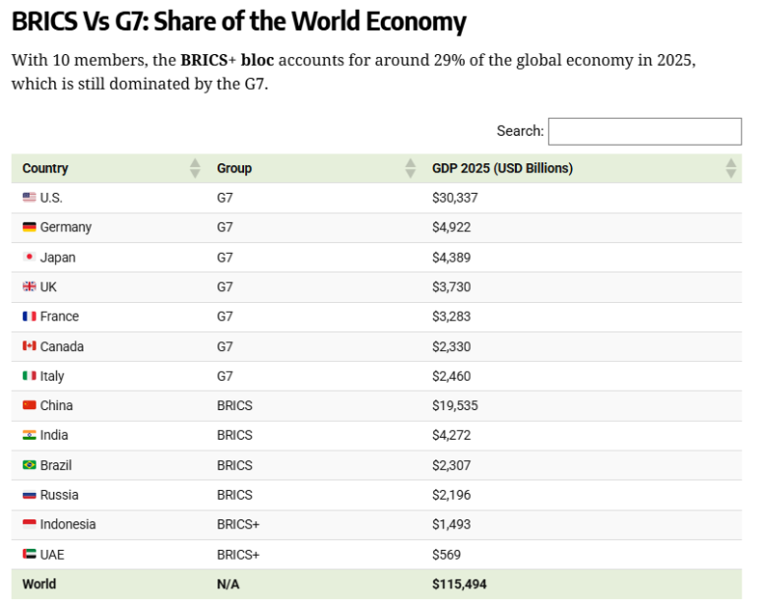Screen dimensions: 761x602
Task: Click the Search input field
Action: click(x=645, y=131)
